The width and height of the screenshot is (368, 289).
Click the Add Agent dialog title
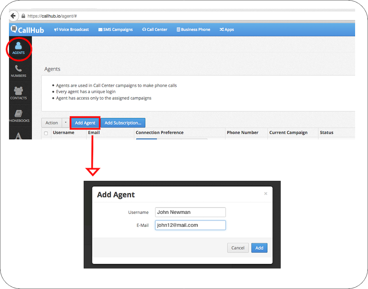pos(116,195)
